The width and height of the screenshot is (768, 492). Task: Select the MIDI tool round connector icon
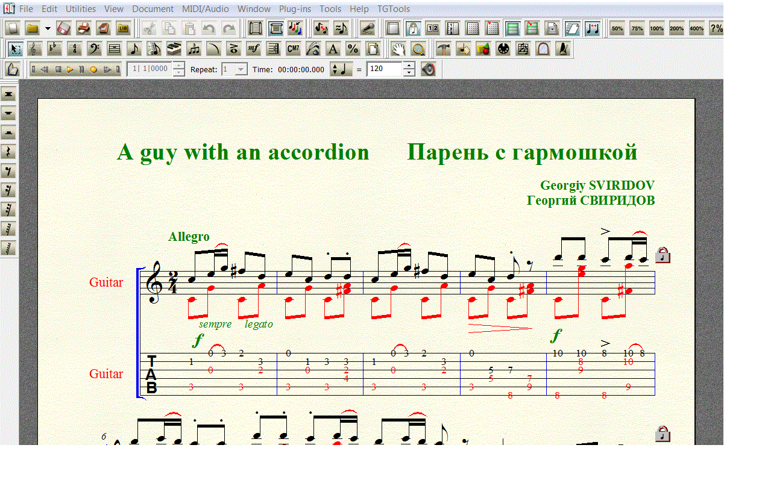(503, 49)
